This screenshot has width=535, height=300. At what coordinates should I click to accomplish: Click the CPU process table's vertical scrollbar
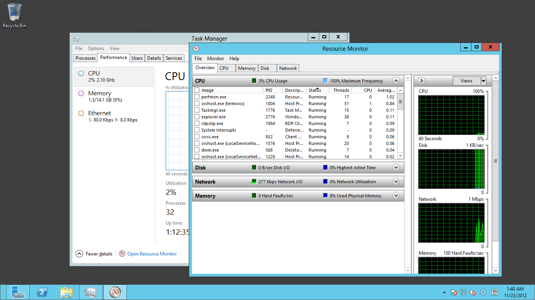coord(400,123)
